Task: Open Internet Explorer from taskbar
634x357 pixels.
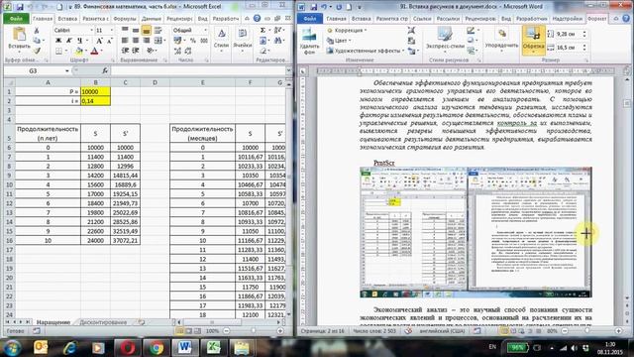Action: (x=69, y=348)
